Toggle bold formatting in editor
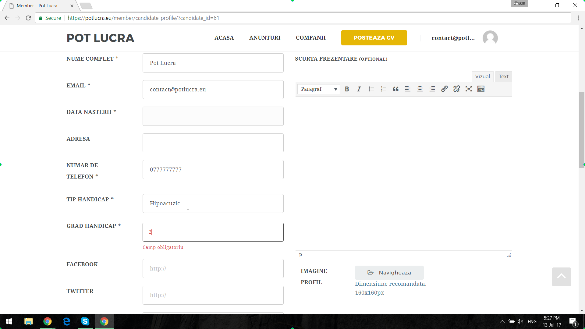The width and height of the screenshot is (585, 329). (x=347, y=89)
